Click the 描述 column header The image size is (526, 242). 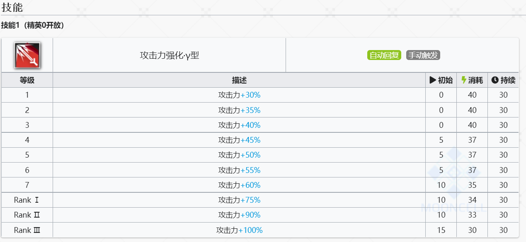point(239,80)
